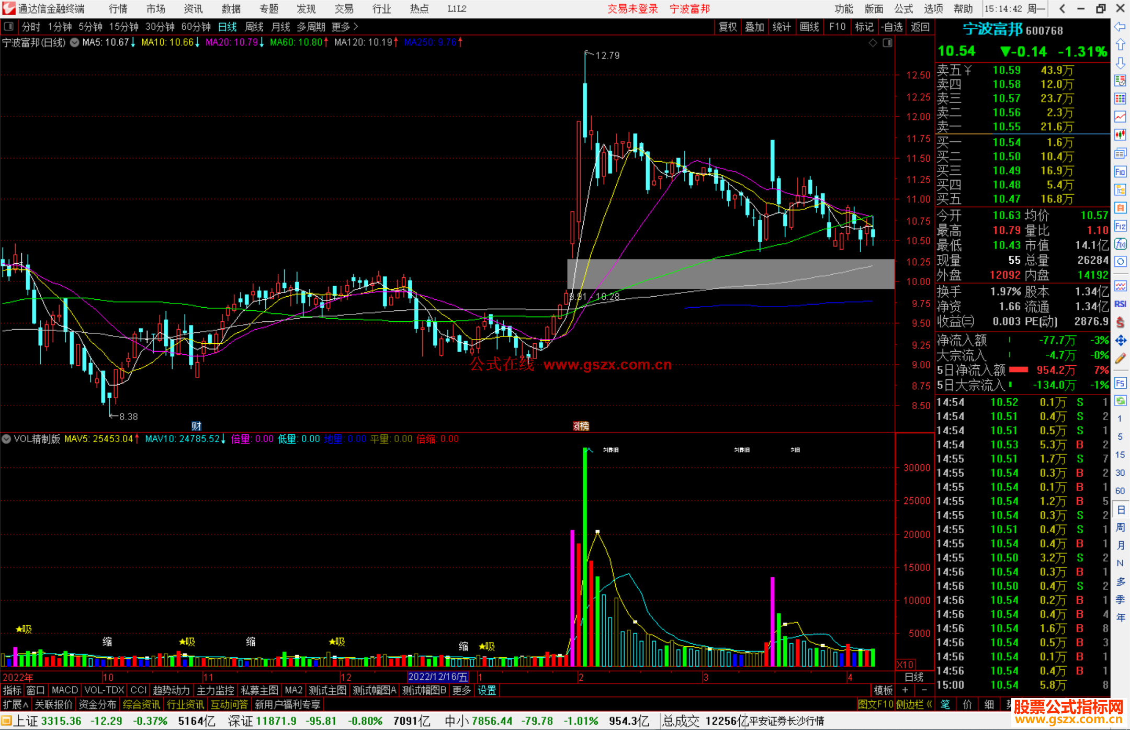Click the up arrow icon in right sidebar

point(1120,45)
